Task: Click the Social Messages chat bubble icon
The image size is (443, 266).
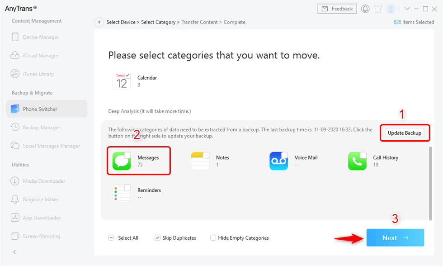Action: coord(15,146)
